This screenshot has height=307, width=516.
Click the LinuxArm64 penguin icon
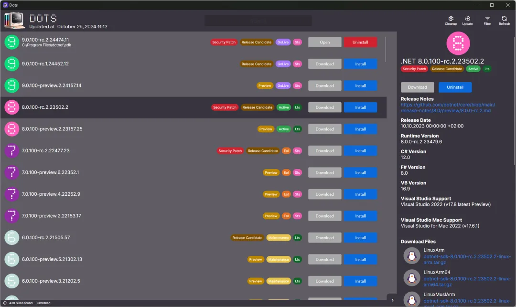(x=412, y=278)
